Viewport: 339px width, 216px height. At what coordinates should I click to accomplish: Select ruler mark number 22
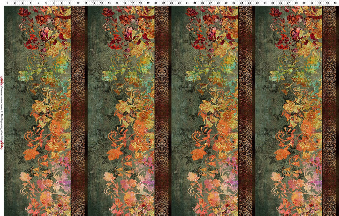(171, 3)
